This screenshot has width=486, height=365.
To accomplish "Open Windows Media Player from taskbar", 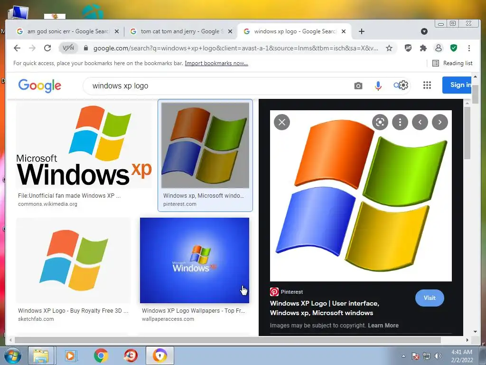I will [71, 355].
